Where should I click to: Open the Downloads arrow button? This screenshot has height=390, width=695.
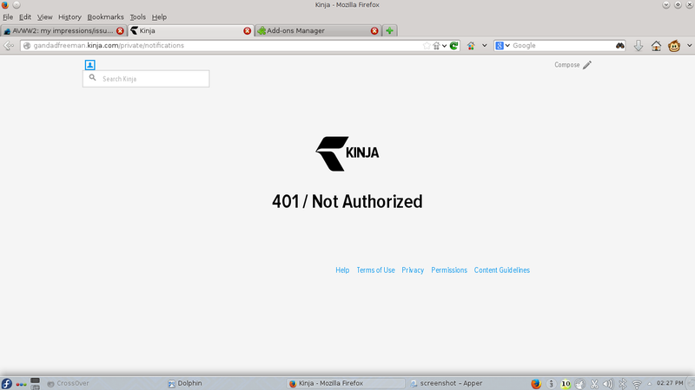639,46
